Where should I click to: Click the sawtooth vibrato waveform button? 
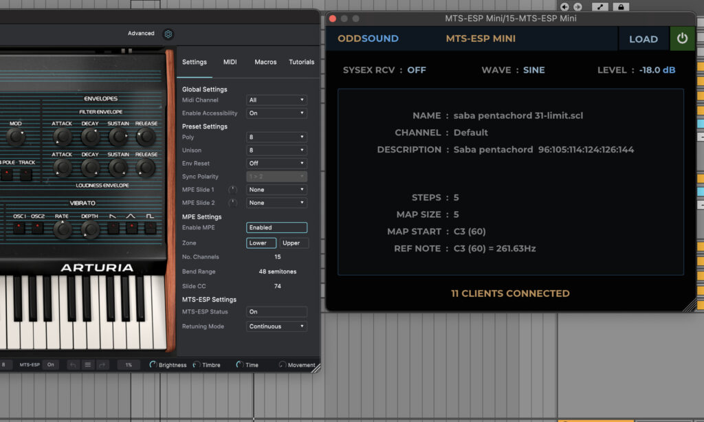113,227
